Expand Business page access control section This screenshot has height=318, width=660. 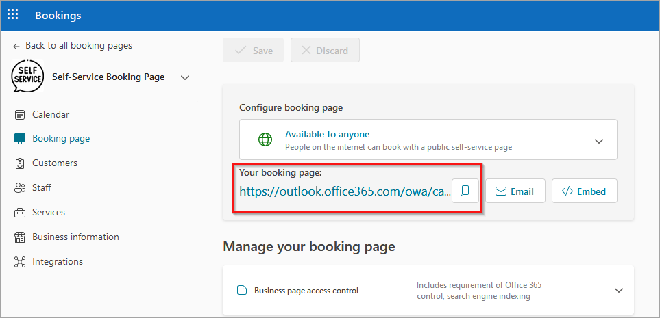click(618, 291)
